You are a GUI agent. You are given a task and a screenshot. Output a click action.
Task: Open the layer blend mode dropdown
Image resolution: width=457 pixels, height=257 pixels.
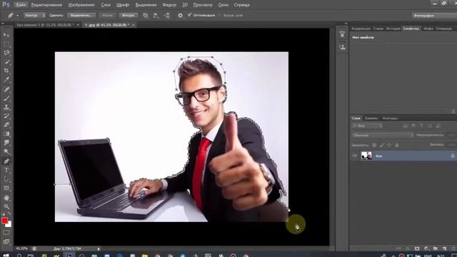click(383, 135)
